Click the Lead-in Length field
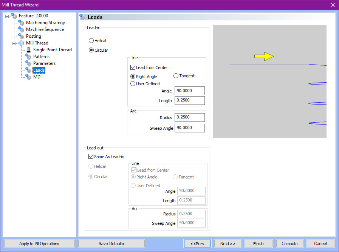 189,100
